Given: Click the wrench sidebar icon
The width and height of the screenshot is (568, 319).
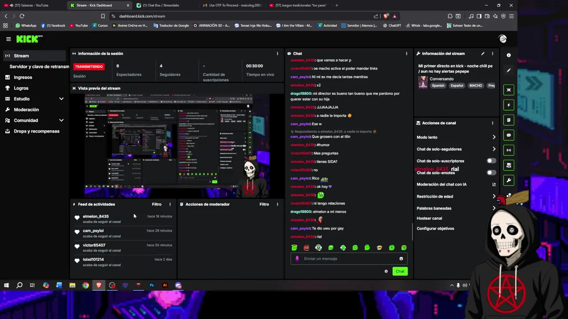Looking at the screenshot, I should pos(509,180).
